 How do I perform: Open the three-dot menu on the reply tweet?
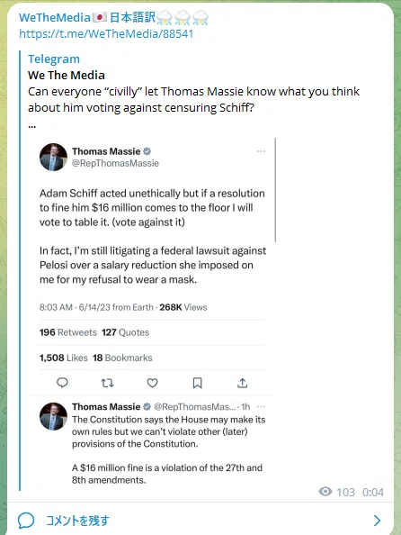(262, 407)
